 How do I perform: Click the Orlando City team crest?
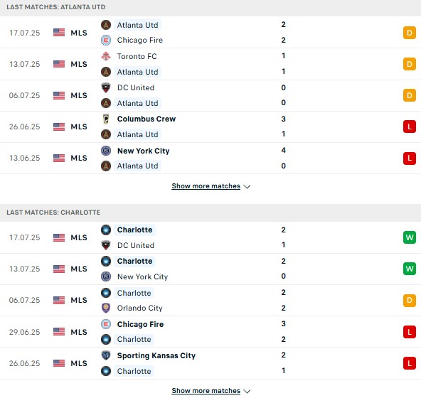pos(106,308)
